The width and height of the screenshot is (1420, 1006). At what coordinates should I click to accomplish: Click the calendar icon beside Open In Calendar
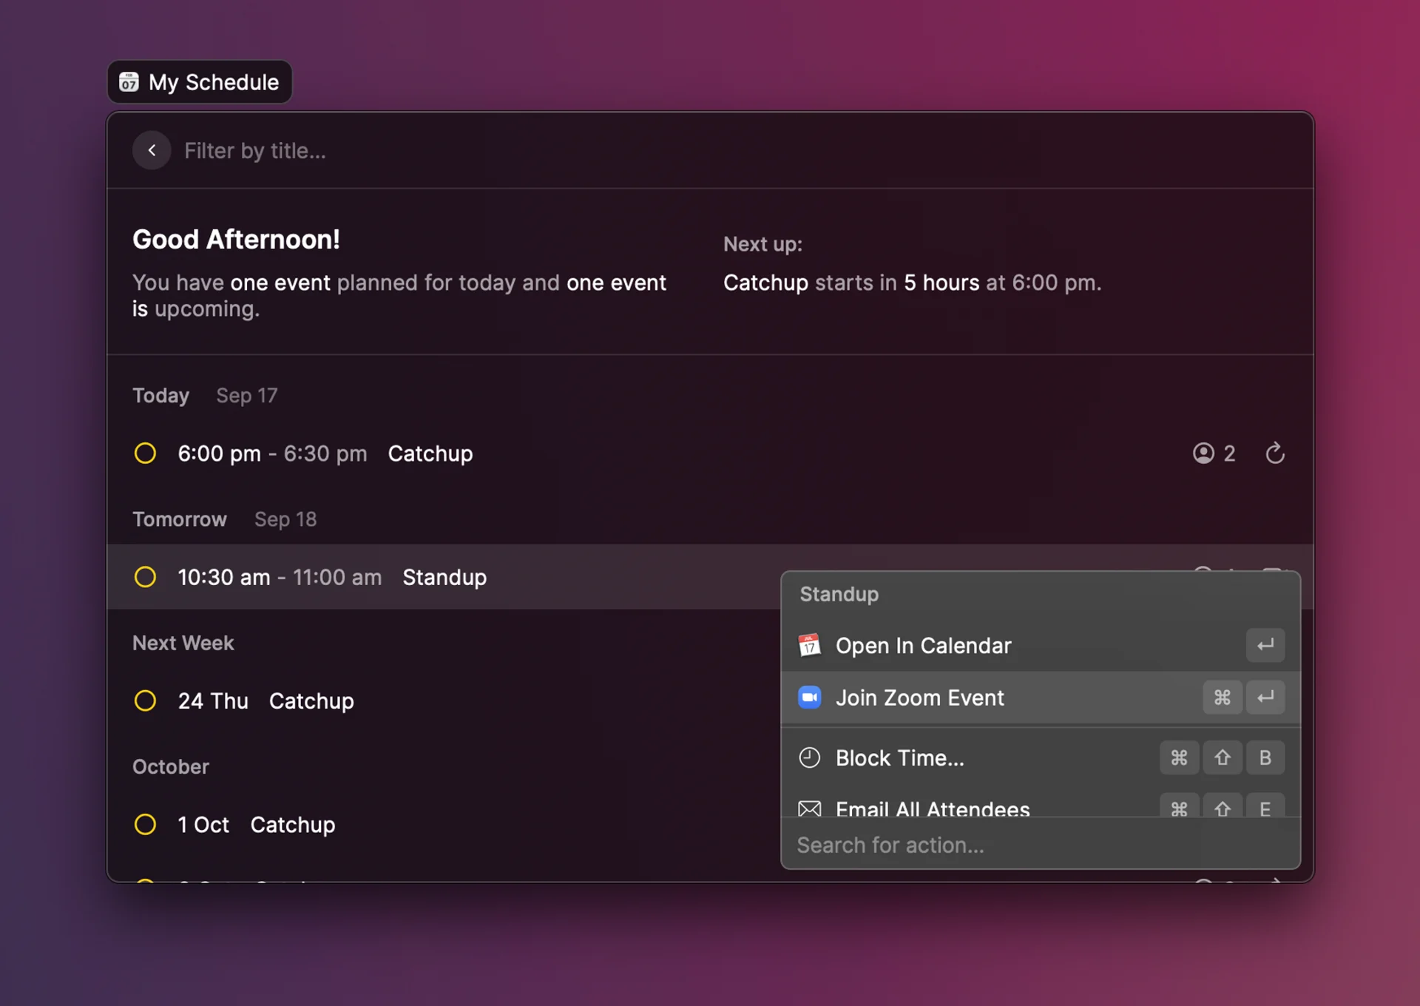tap(810, 645)
